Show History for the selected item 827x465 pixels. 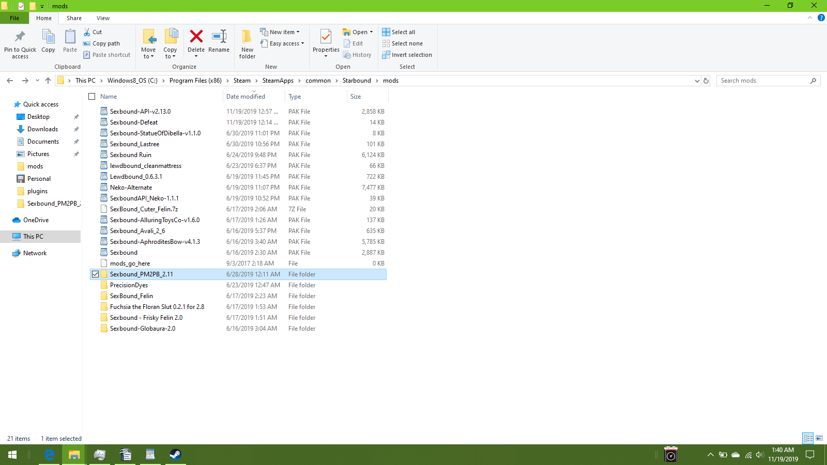(x=357, y=55)
